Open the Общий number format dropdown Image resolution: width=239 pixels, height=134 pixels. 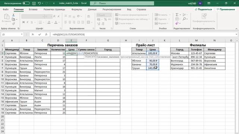tap(104, 15)
